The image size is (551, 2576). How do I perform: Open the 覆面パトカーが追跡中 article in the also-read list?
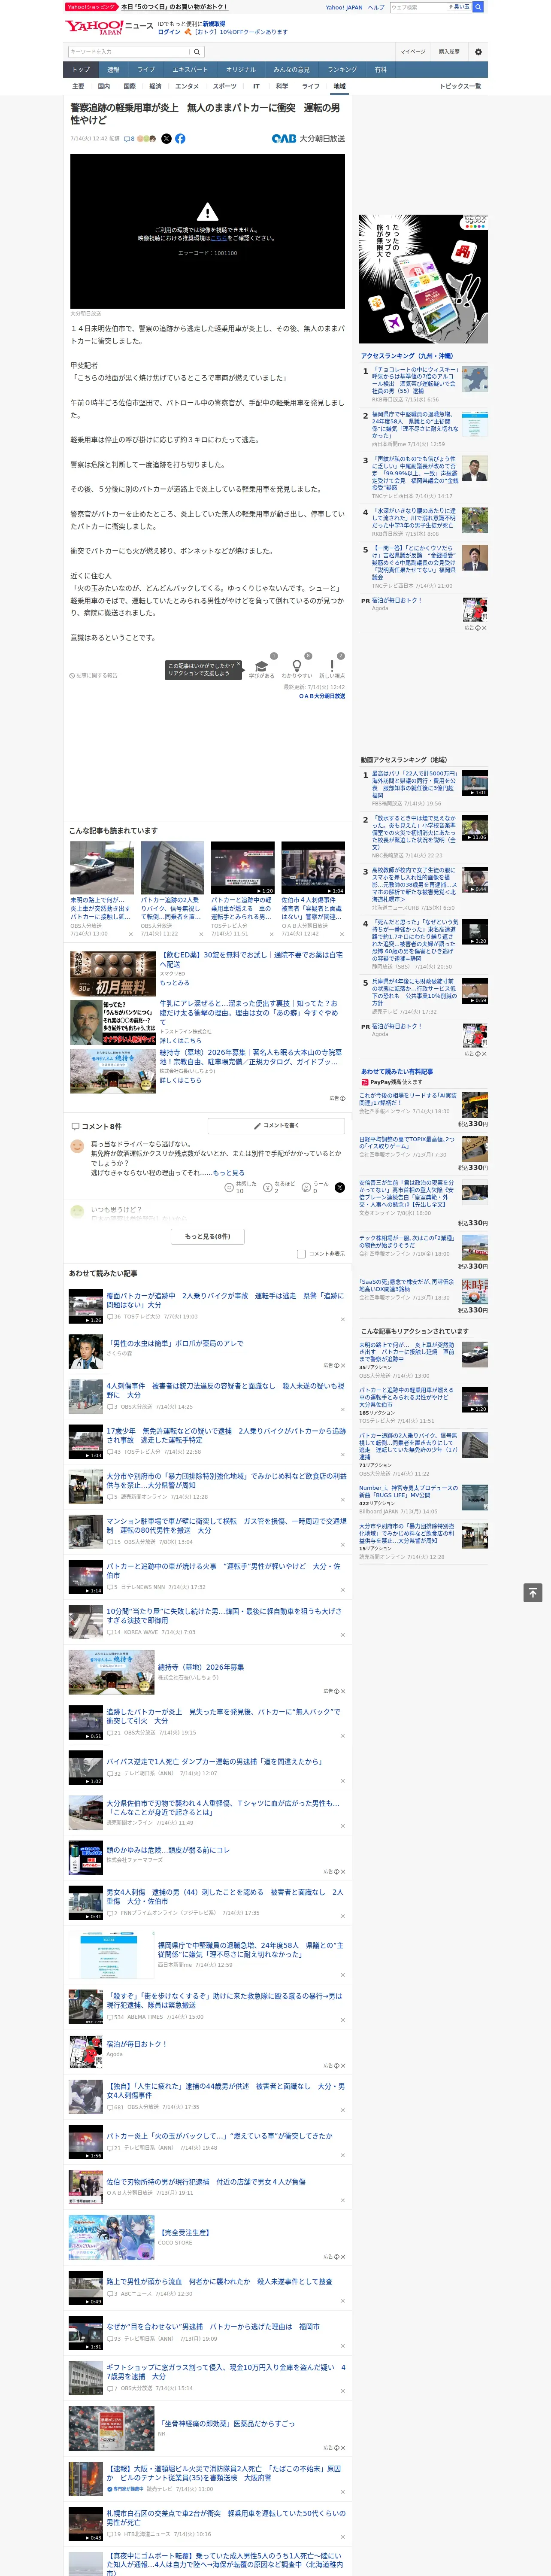click(225, 1300)
